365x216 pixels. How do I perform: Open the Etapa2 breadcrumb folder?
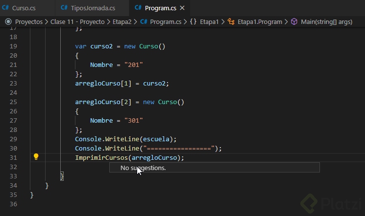(x=122, y=22)
